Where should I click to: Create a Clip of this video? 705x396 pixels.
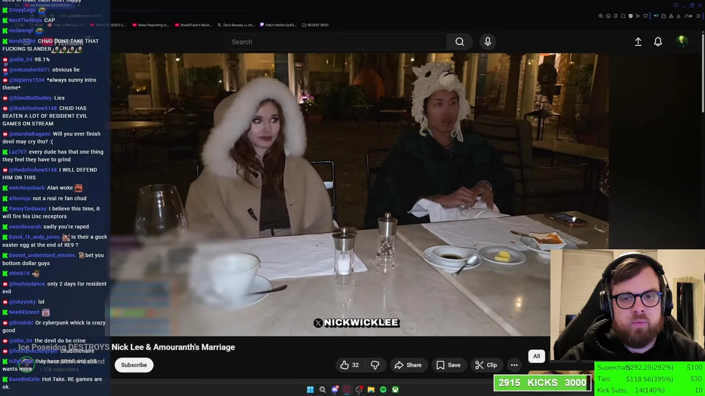pos(486,365)
